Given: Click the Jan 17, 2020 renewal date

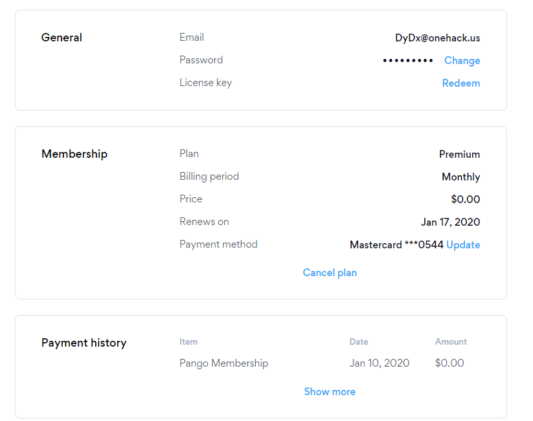Looking at the screenshot, I should click(x=450, y=222).
